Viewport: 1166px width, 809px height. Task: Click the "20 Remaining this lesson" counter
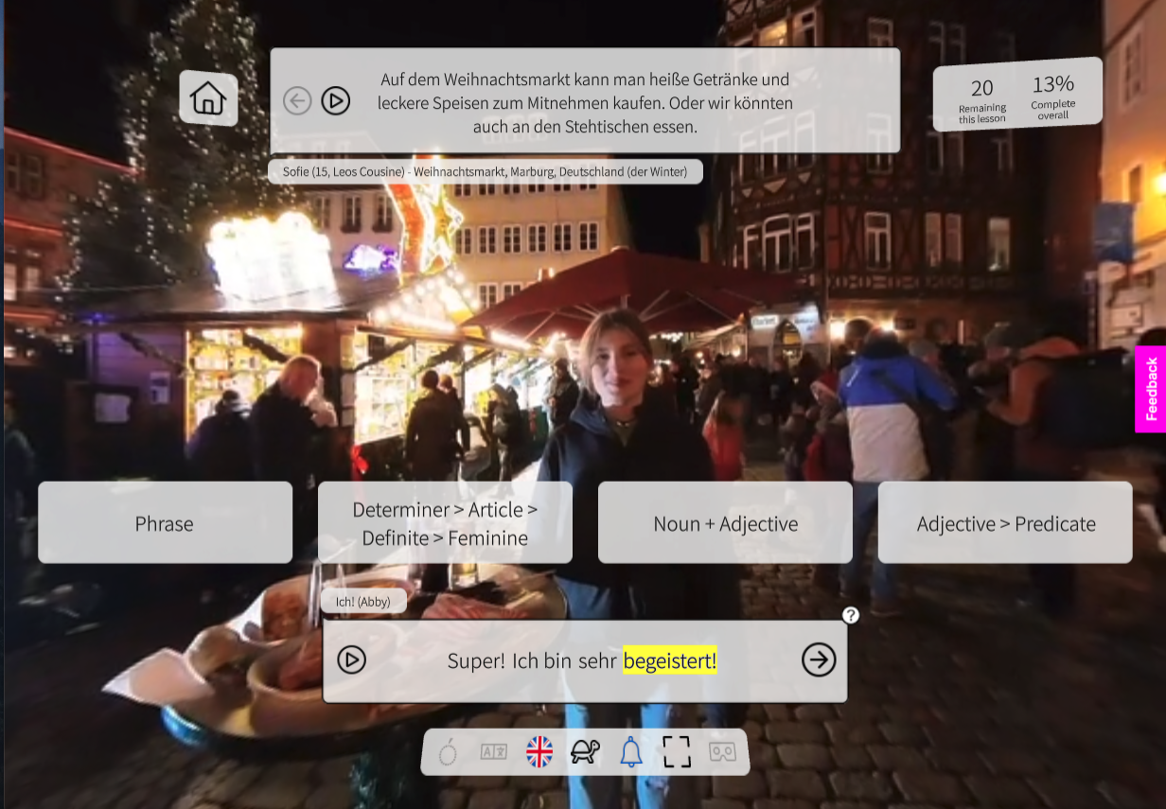[982, 99]
